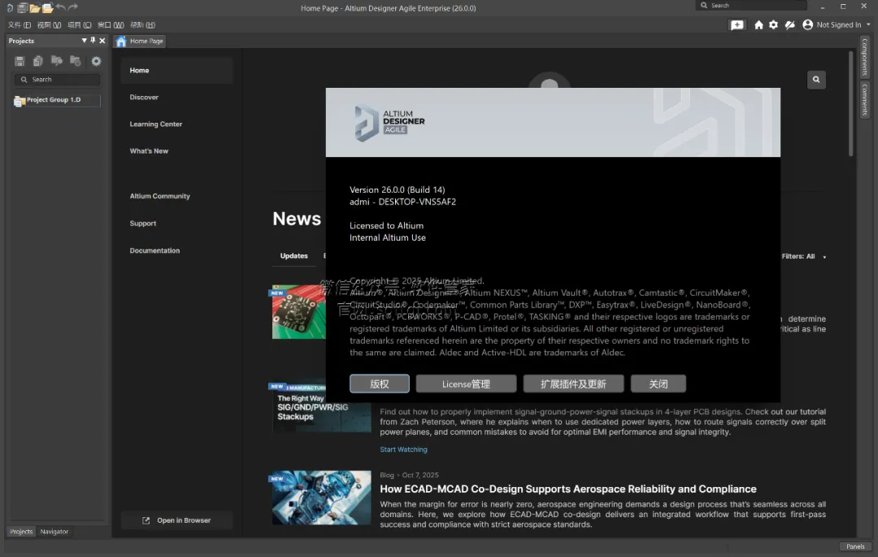Click into the title bar Search field
Viewport: 878px width, 557px height.
point(751,6)
